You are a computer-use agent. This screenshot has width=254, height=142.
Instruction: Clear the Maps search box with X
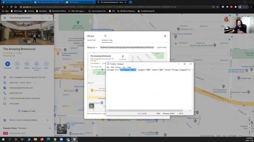tap(49, 18)
